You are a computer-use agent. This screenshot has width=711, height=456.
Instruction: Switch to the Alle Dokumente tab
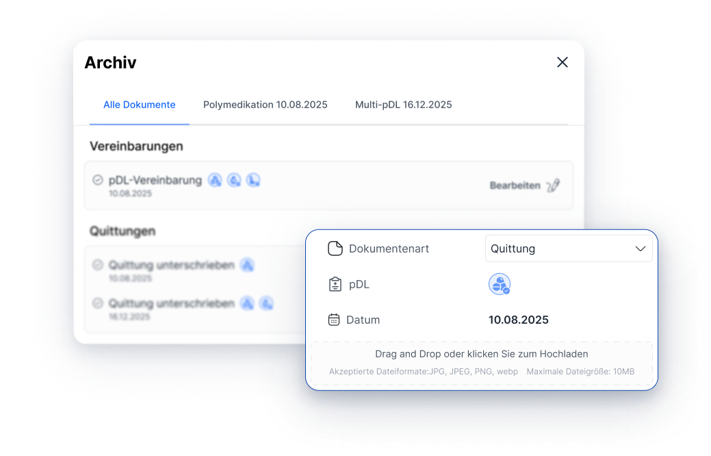click(140, 105)
